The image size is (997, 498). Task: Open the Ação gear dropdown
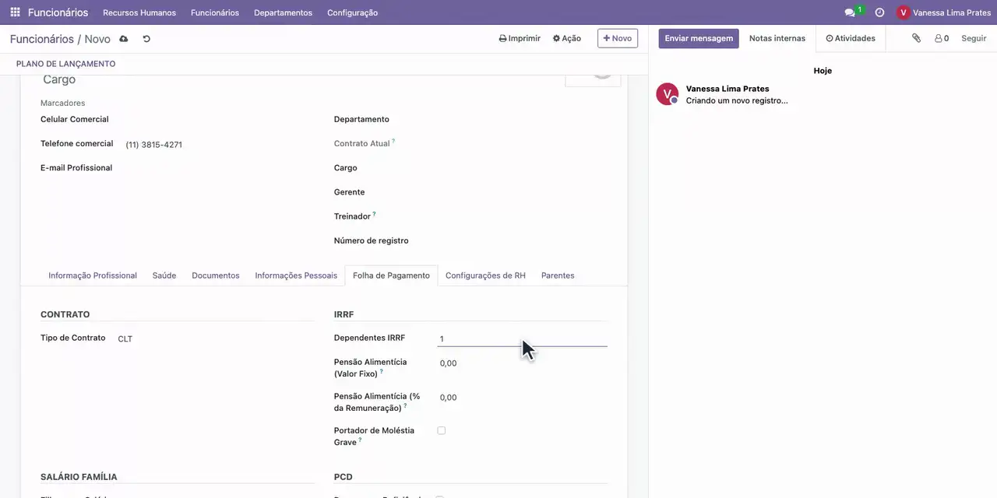click(x=567, y=38)
